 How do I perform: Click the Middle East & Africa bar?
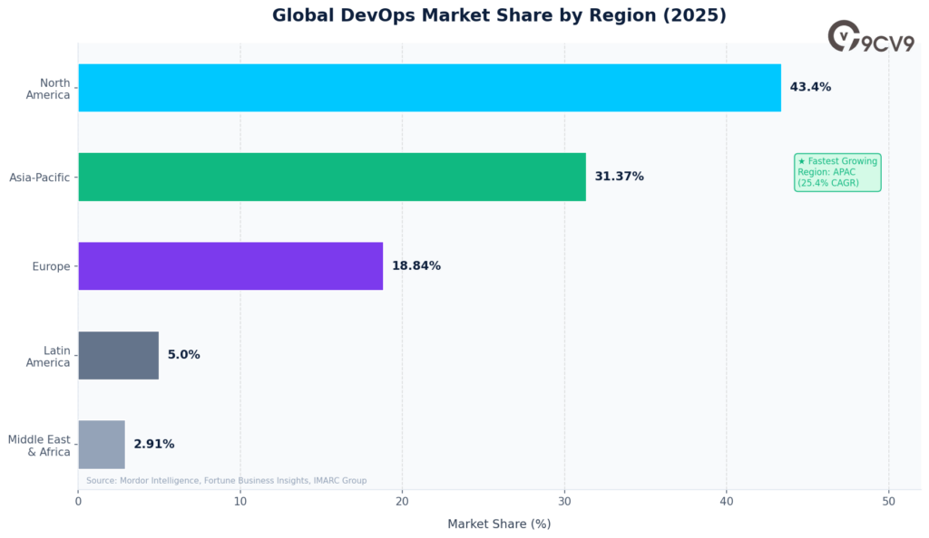tap(102, 445)
